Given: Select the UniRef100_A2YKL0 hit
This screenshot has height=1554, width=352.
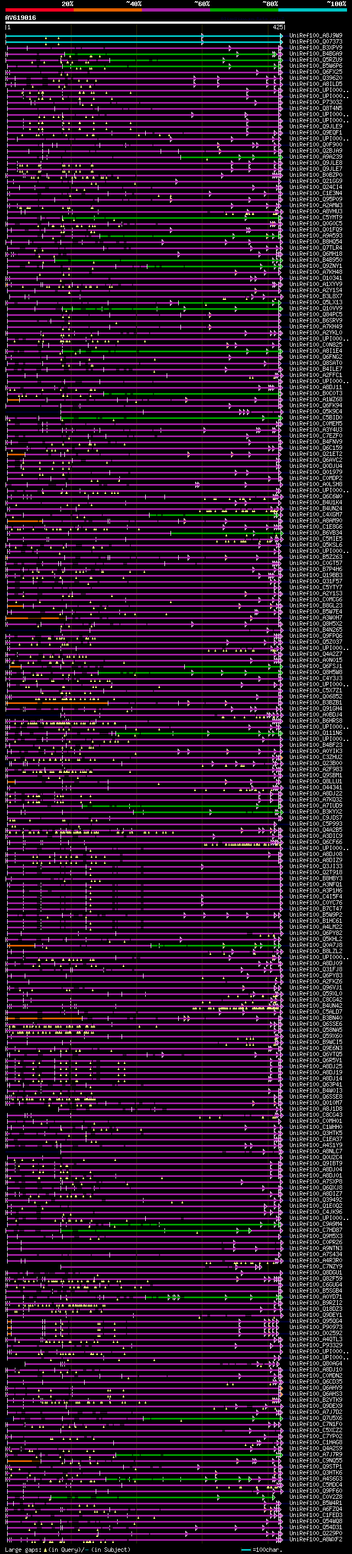Looking at the screenshot, I should coord(316,332).
